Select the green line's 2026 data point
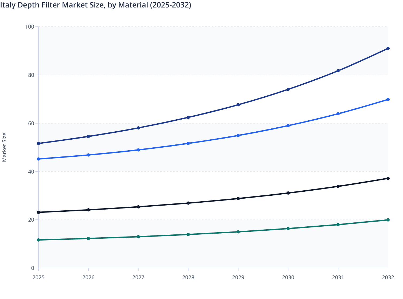403x299 pixels. pos(88,238)
